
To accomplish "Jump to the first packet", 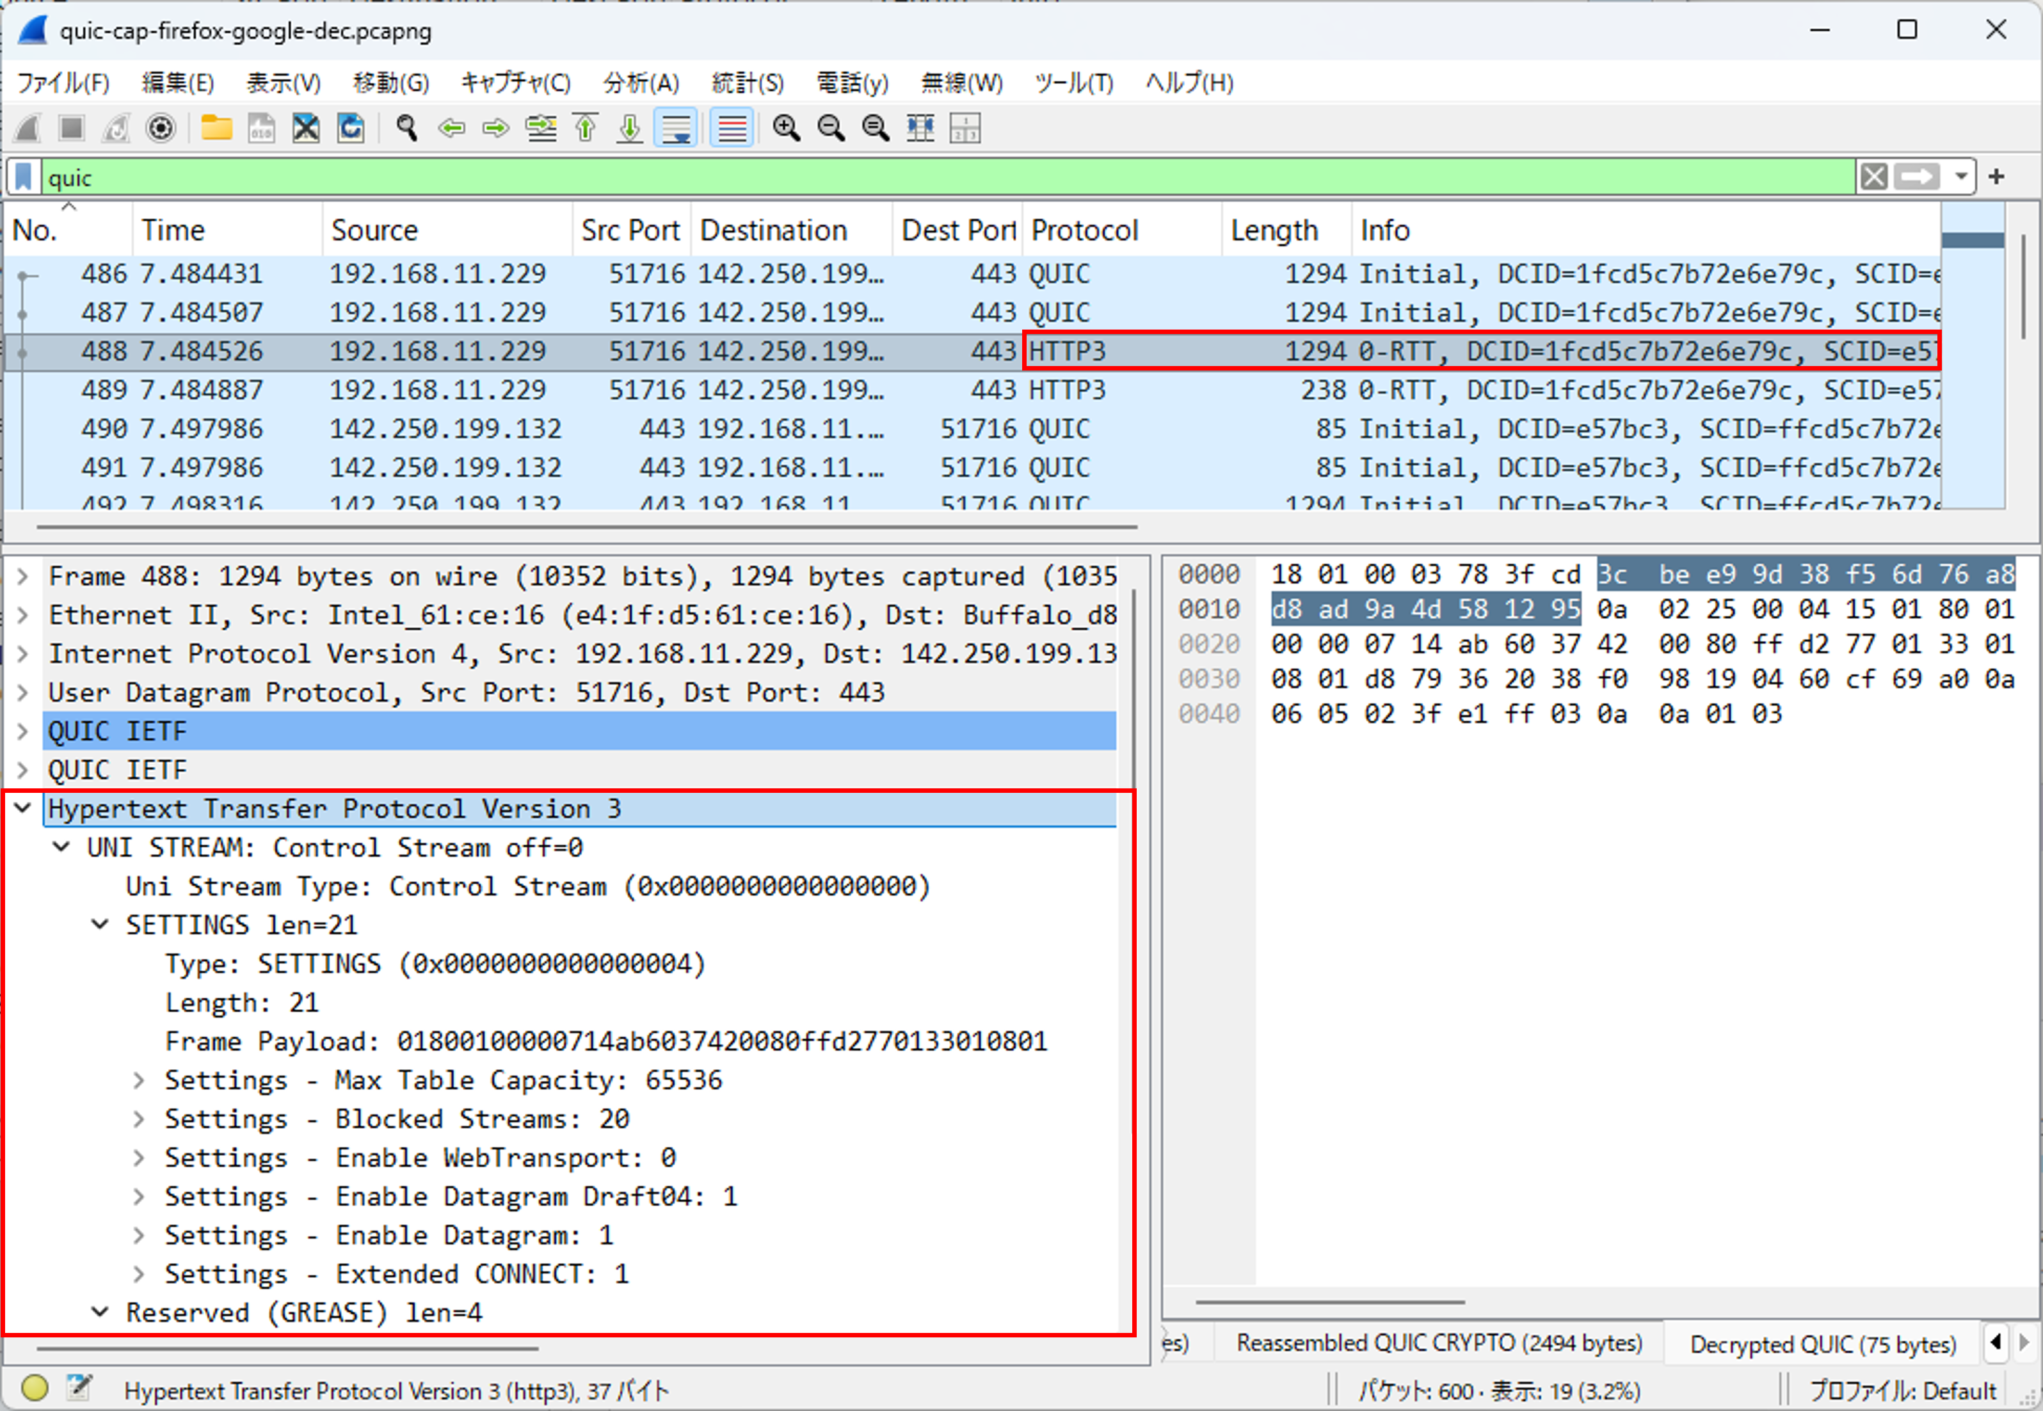I will click(x=585, y=128).
